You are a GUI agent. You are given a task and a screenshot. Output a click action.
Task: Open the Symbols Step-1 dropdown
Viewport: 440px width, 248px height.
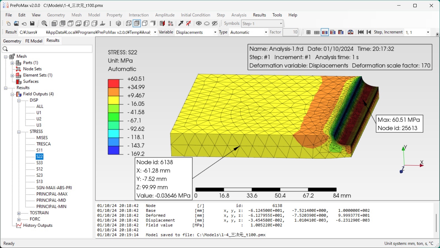point(262,24)
